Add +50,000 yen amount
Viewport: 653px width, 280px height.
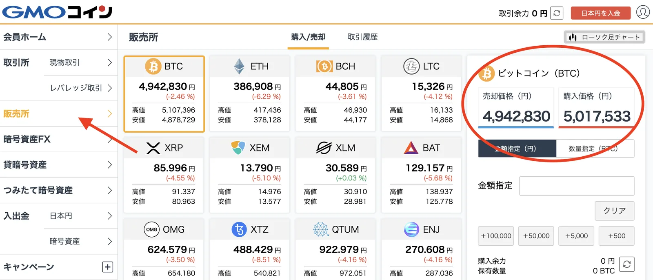[536, 236]
